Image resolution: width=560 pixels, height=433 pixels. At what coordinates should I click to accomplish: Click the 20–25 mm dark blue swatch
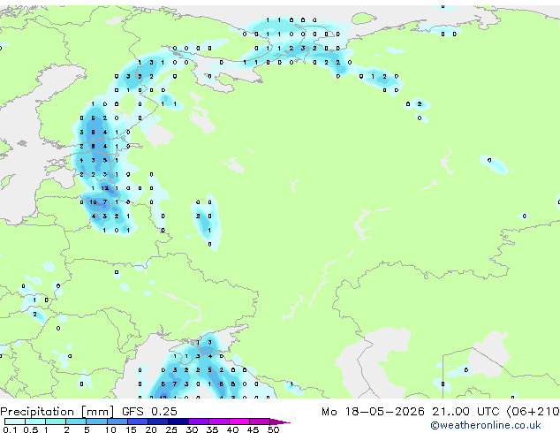pyautogui.click(x=157, y=422)
